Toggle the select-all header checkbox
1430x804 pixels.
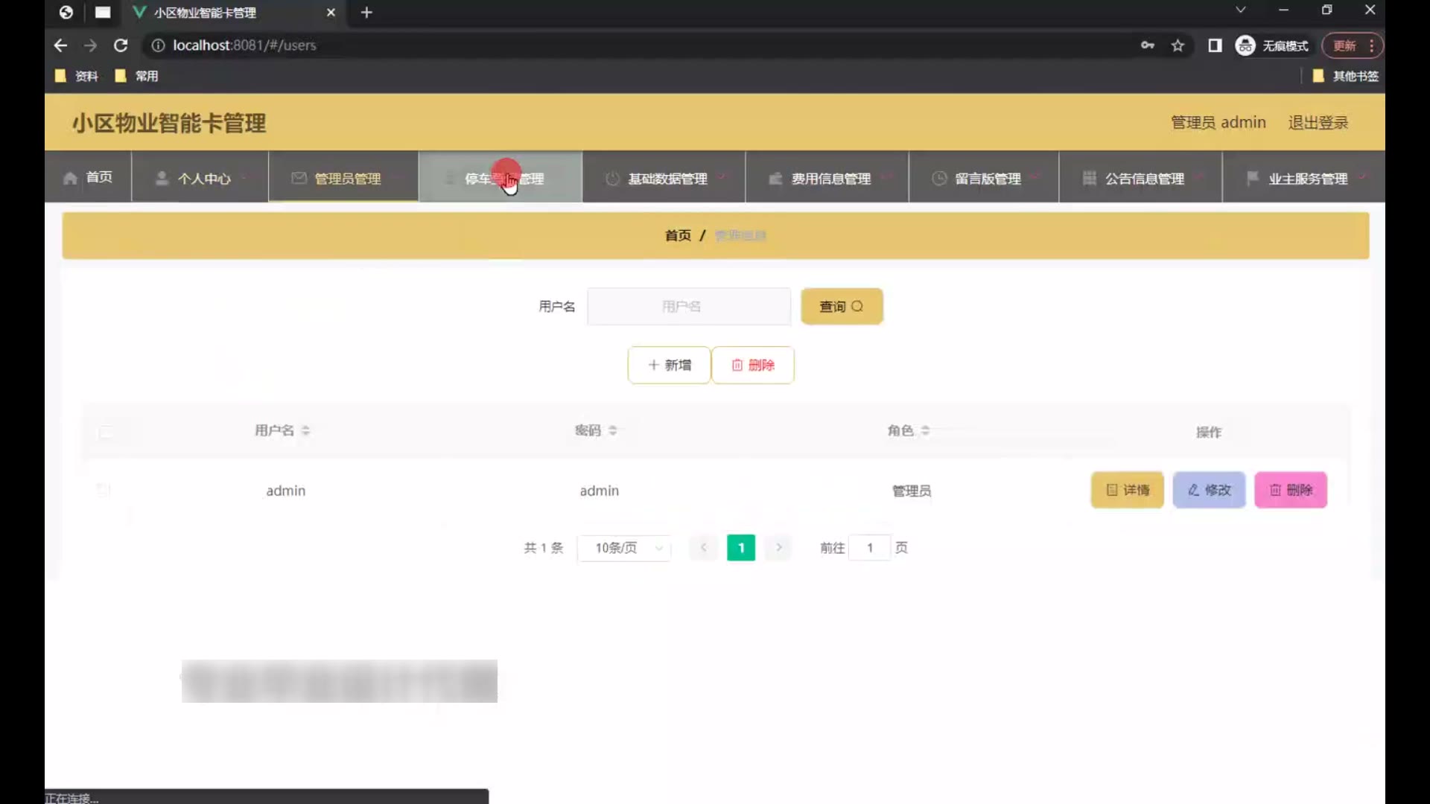(x=106, y=432)
